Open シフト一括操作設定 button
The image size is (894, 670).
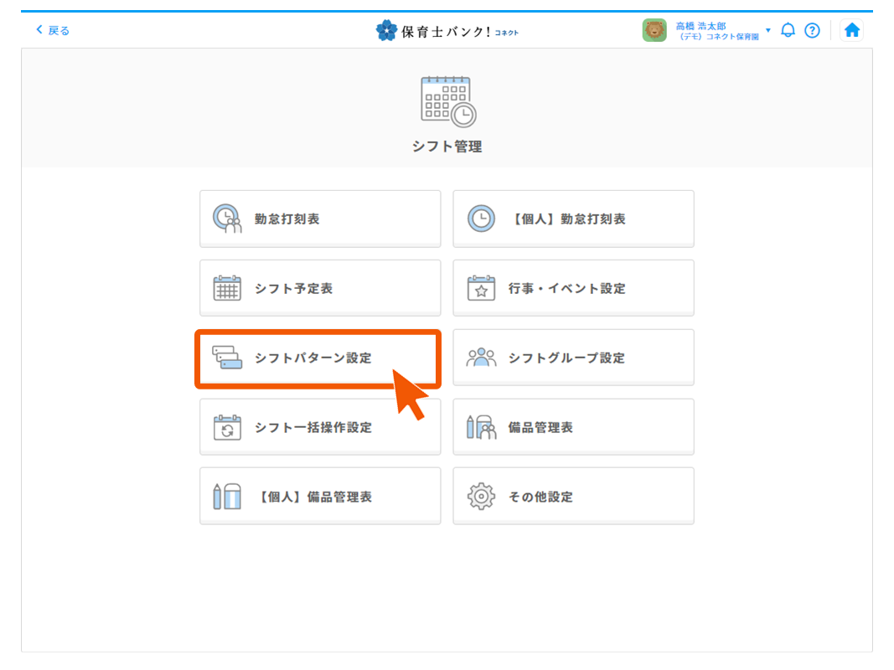(x=319, y=427)
